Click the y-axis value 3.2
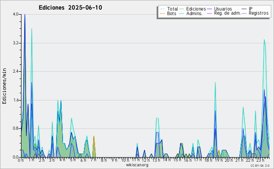Viewport: 274px width, 169px height. coord(16,43)
